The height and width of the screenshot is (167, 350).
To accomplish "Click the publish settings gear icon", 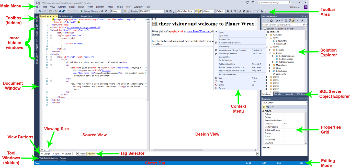I will coord(171,11).
